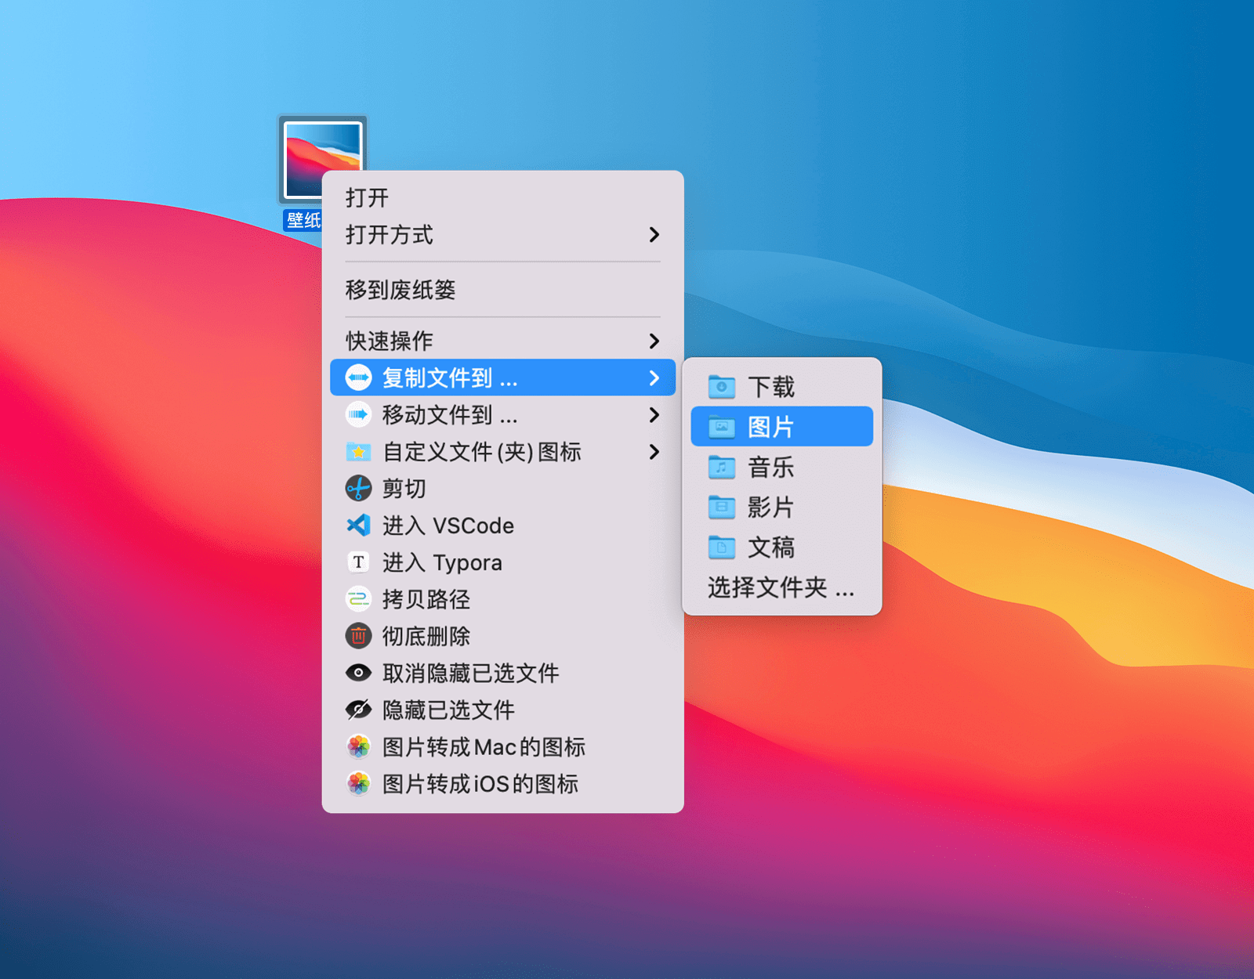This screenshot has width=1254, height=979.
Task: Click the 下载 folder icon in submenu
Action: click(x=721, y=387)
